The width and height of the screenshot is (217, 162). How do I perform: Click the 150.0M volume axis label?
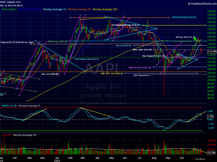[212, 140]
